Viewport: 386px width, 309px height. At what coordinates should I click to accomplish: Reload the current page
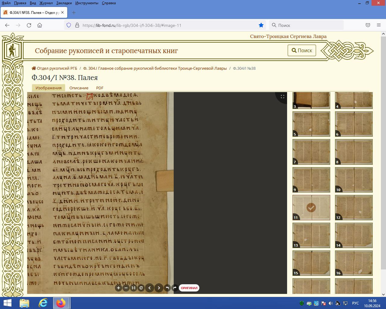[x=29, y=25]
